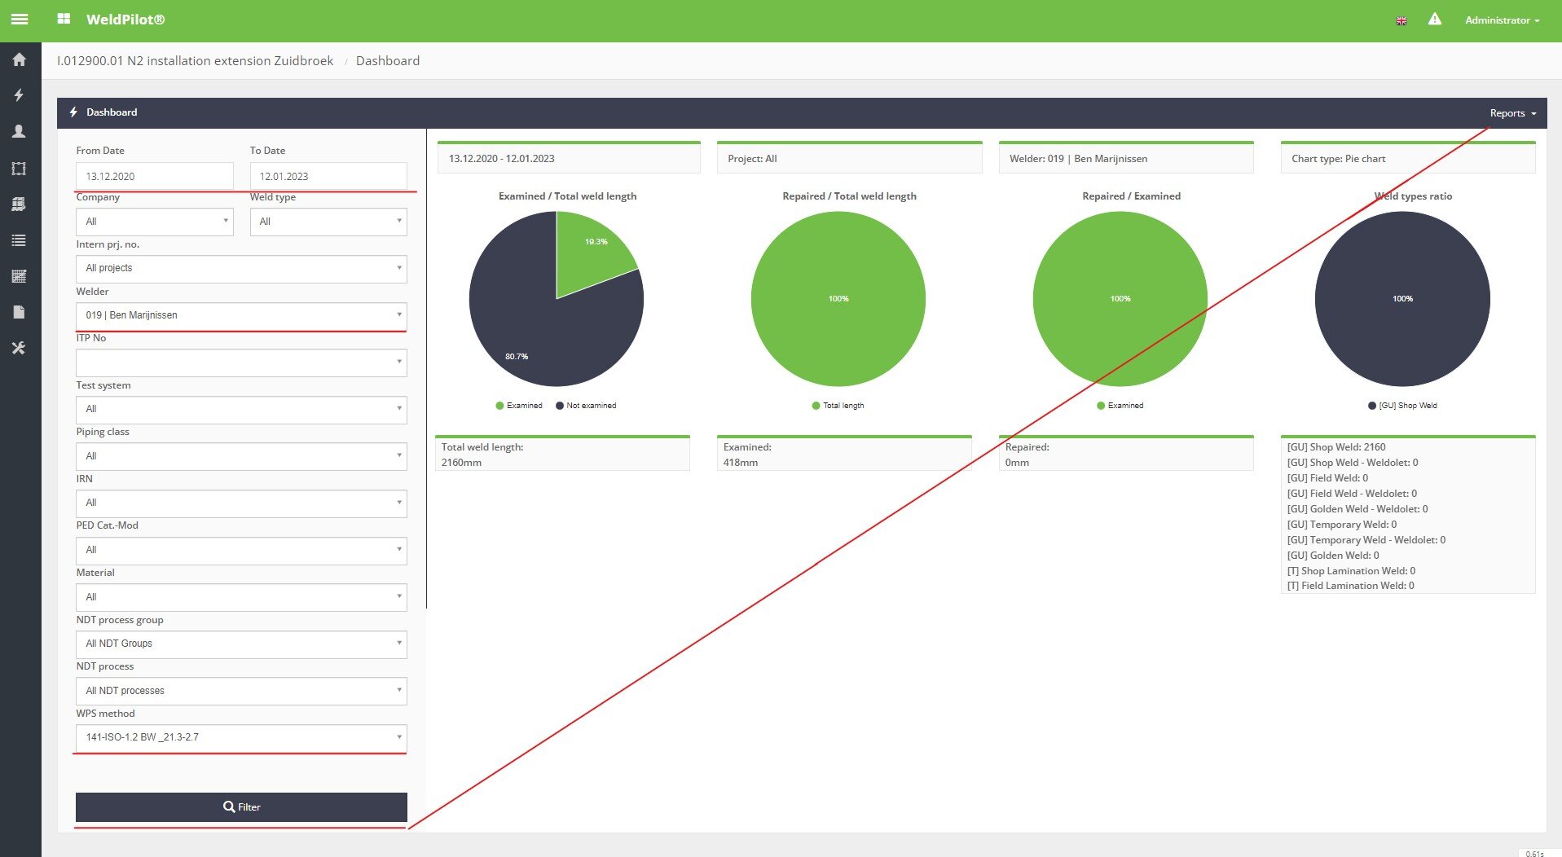
Task: Click the From Date input field
Action: pyautogui.click(x=154, y=176)
